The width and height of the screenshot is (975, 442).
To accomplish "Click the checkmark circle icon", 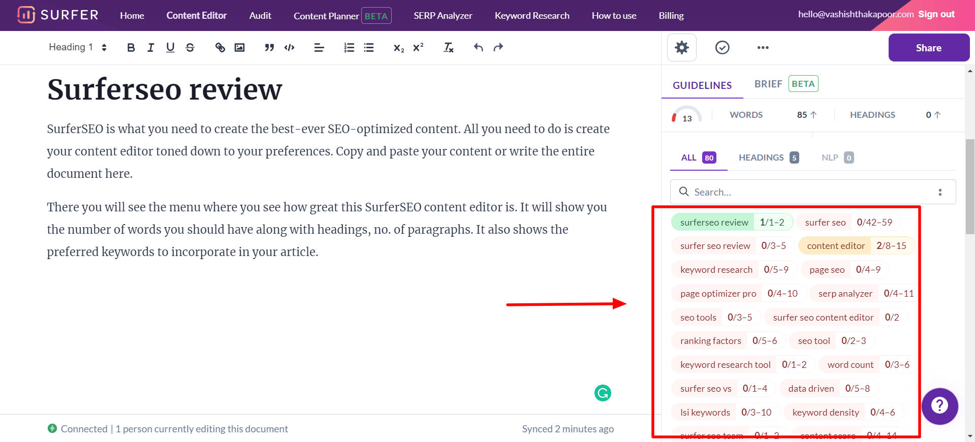I will click(722, 48).
